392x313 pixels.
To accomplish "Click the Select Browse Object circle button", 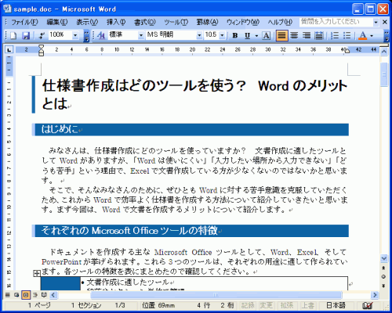I will coord(383,277).
